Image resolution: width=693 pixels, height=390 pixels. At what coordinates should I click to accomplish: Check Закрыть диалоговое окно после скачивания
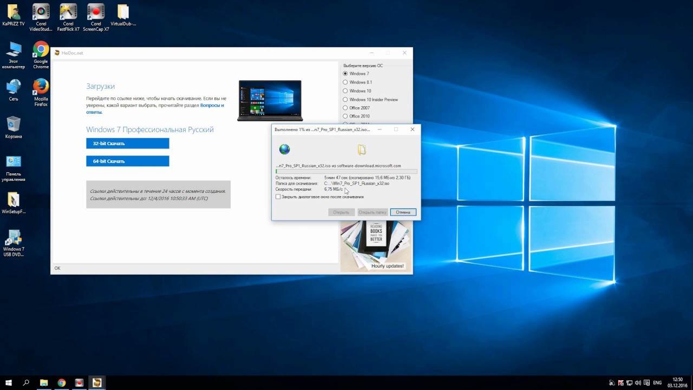(x=278, y=197)
